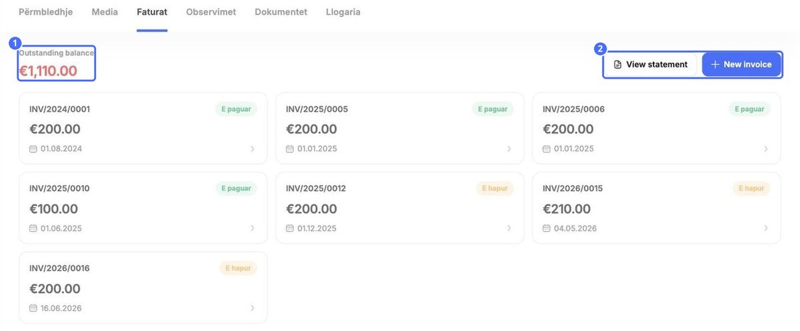Expand invoice INV/2026/0016 with the chevron arrow
The width and height of the screenshot is (800, 331).
[252, 308]
